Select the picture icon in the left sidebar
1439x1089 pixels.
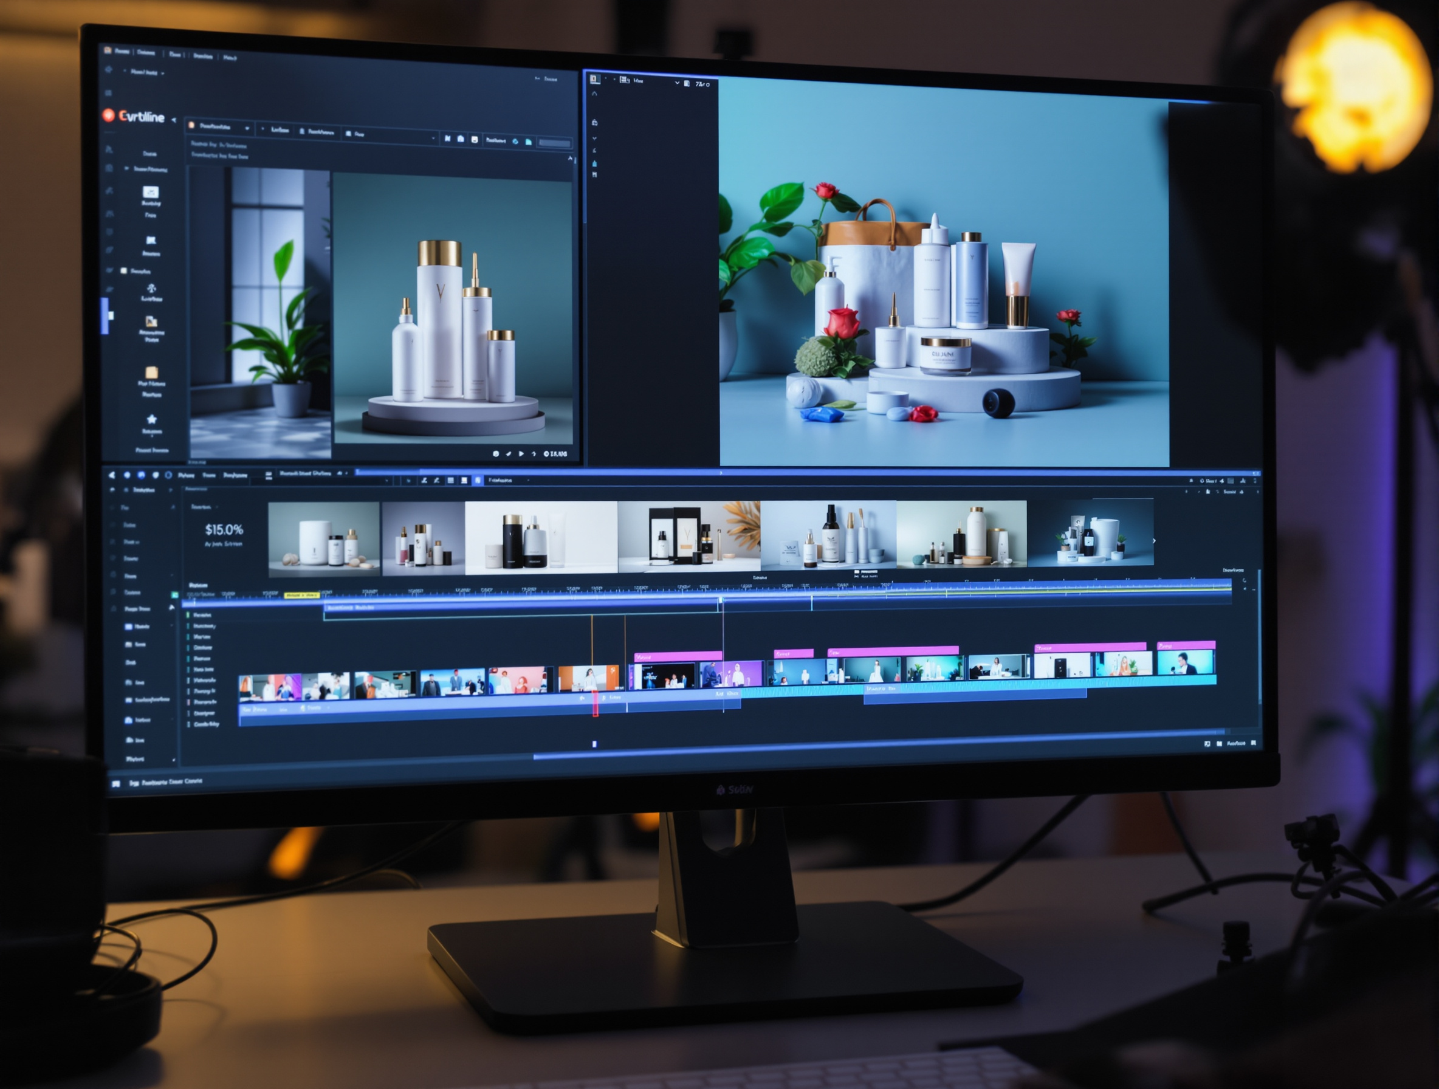point(151,321)
